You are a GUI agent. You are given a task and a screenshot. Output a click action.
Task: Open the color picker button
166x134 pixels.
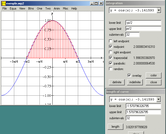[x=153, y=75]
